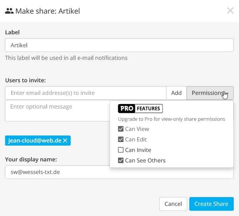Click the optional message text area
This screenshot has width=239, height=216.
pyautogui.click(x=58, y=111)
